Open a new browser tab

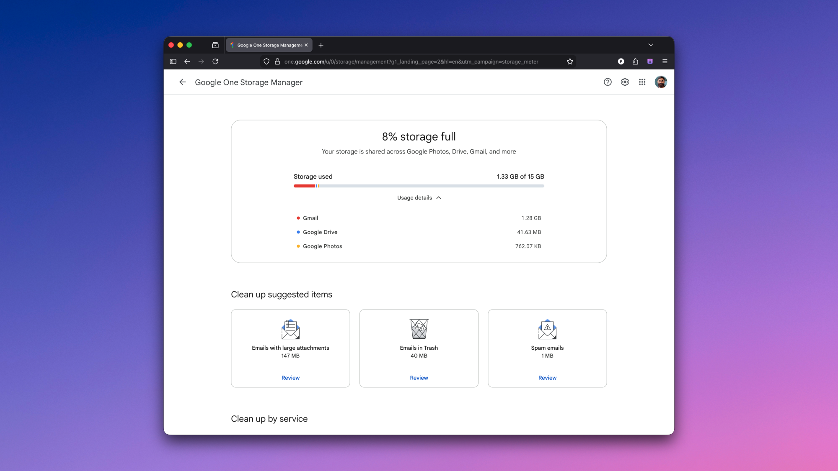(x=321, y=45)
